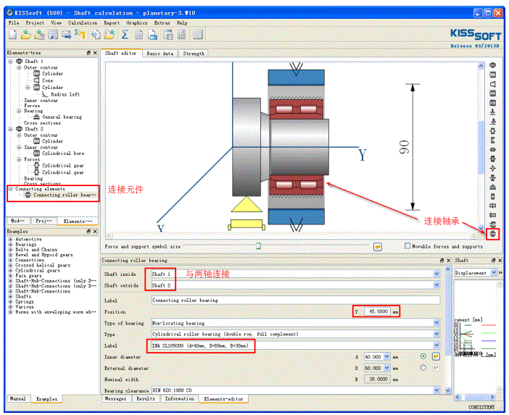Click the Save disk icon in toolbar
Viewport: 509px width, 415px height.
tap(53, 34)
